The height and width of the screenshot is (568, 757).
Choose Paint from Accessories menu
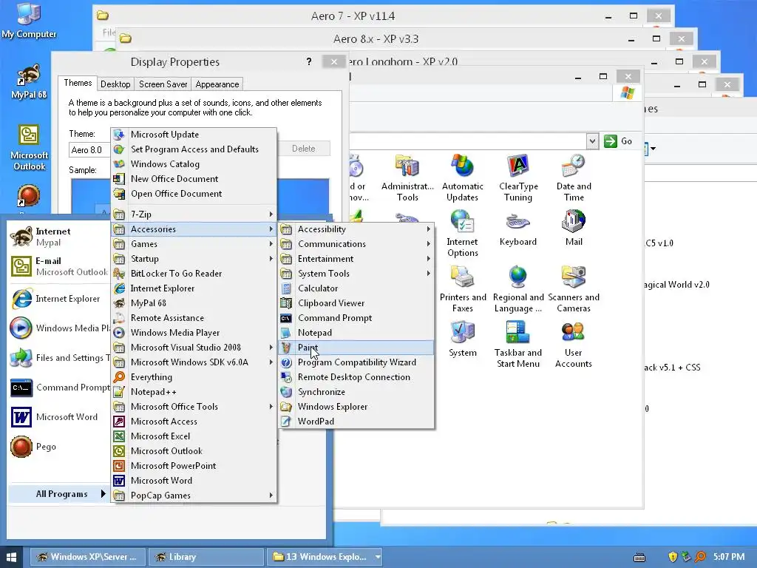[x=356, y=348]
